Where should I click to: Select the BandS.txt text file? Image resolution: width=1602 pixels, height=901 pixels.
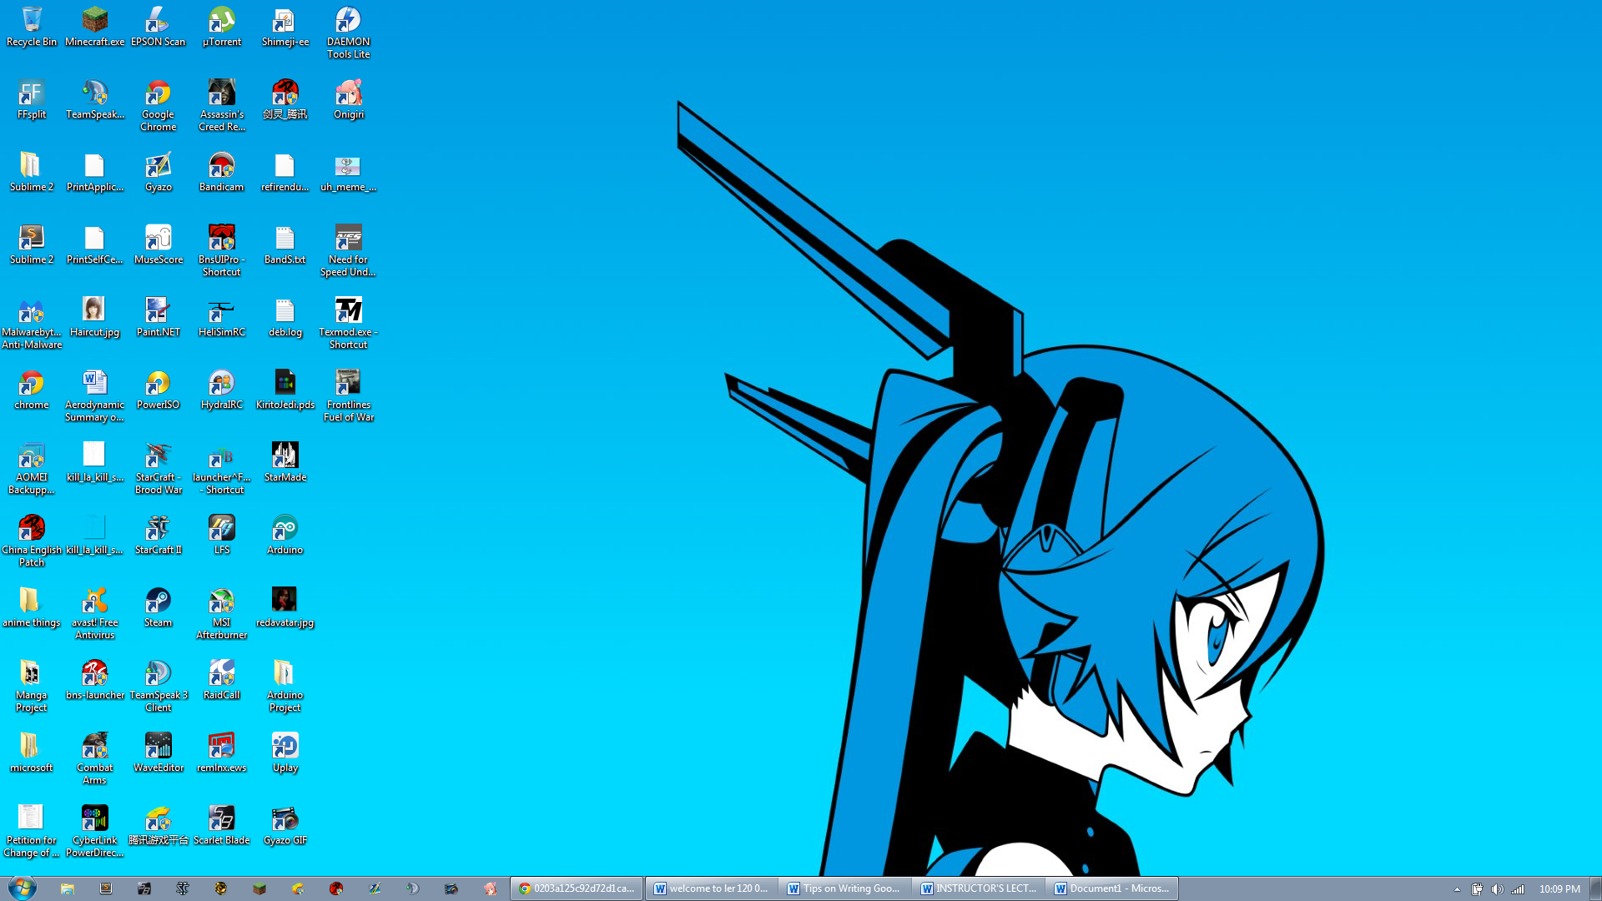pyautogui.click(x=285, y=244)
